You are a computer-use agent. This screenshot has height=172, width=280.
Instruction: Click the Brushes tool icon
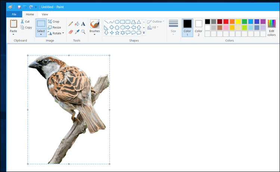coord(95,24)
